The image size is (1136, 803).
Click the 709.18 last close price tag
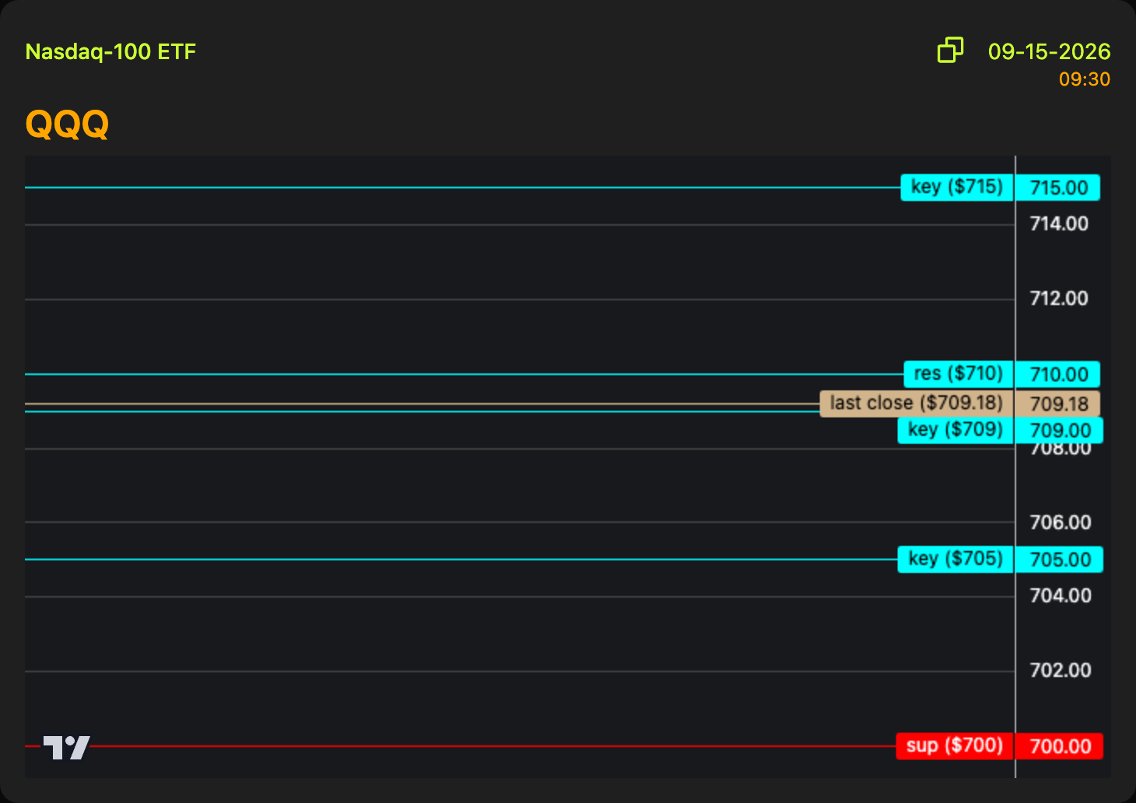point(1058,404)
